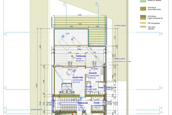Click the "Fürdő" label of room 17

89,87
